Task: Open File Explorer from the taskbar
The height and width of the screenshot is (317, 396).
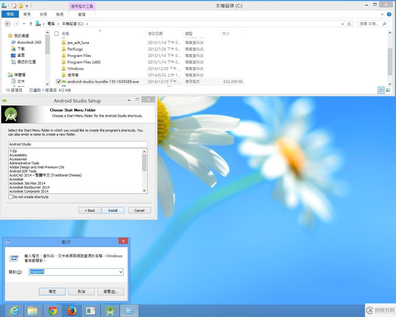Action: coord(32,311)
